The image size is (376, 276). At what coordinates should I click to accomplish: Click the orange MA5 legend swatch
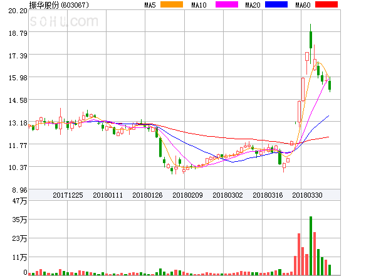(172, 4)
